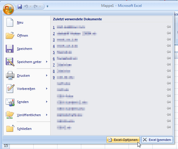
Task: Select row header 15 in the worksheet
Action: coord(6,146)
